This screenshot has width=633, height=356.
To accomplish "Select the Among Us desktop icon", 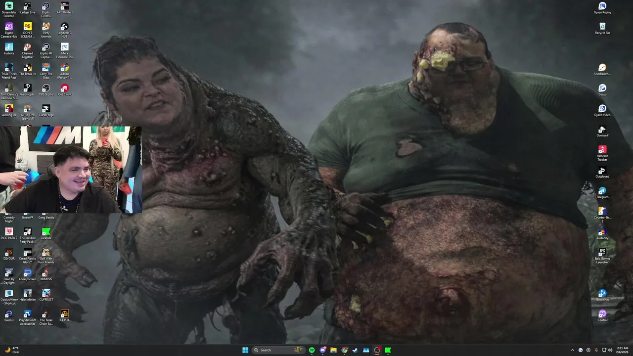I will click(9, 111).
